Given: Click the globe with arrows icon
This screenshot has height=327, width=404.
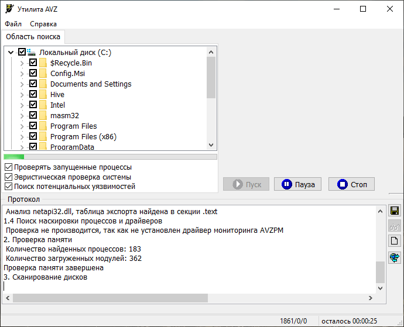Looking at the screenshot, I should point(395,257).
